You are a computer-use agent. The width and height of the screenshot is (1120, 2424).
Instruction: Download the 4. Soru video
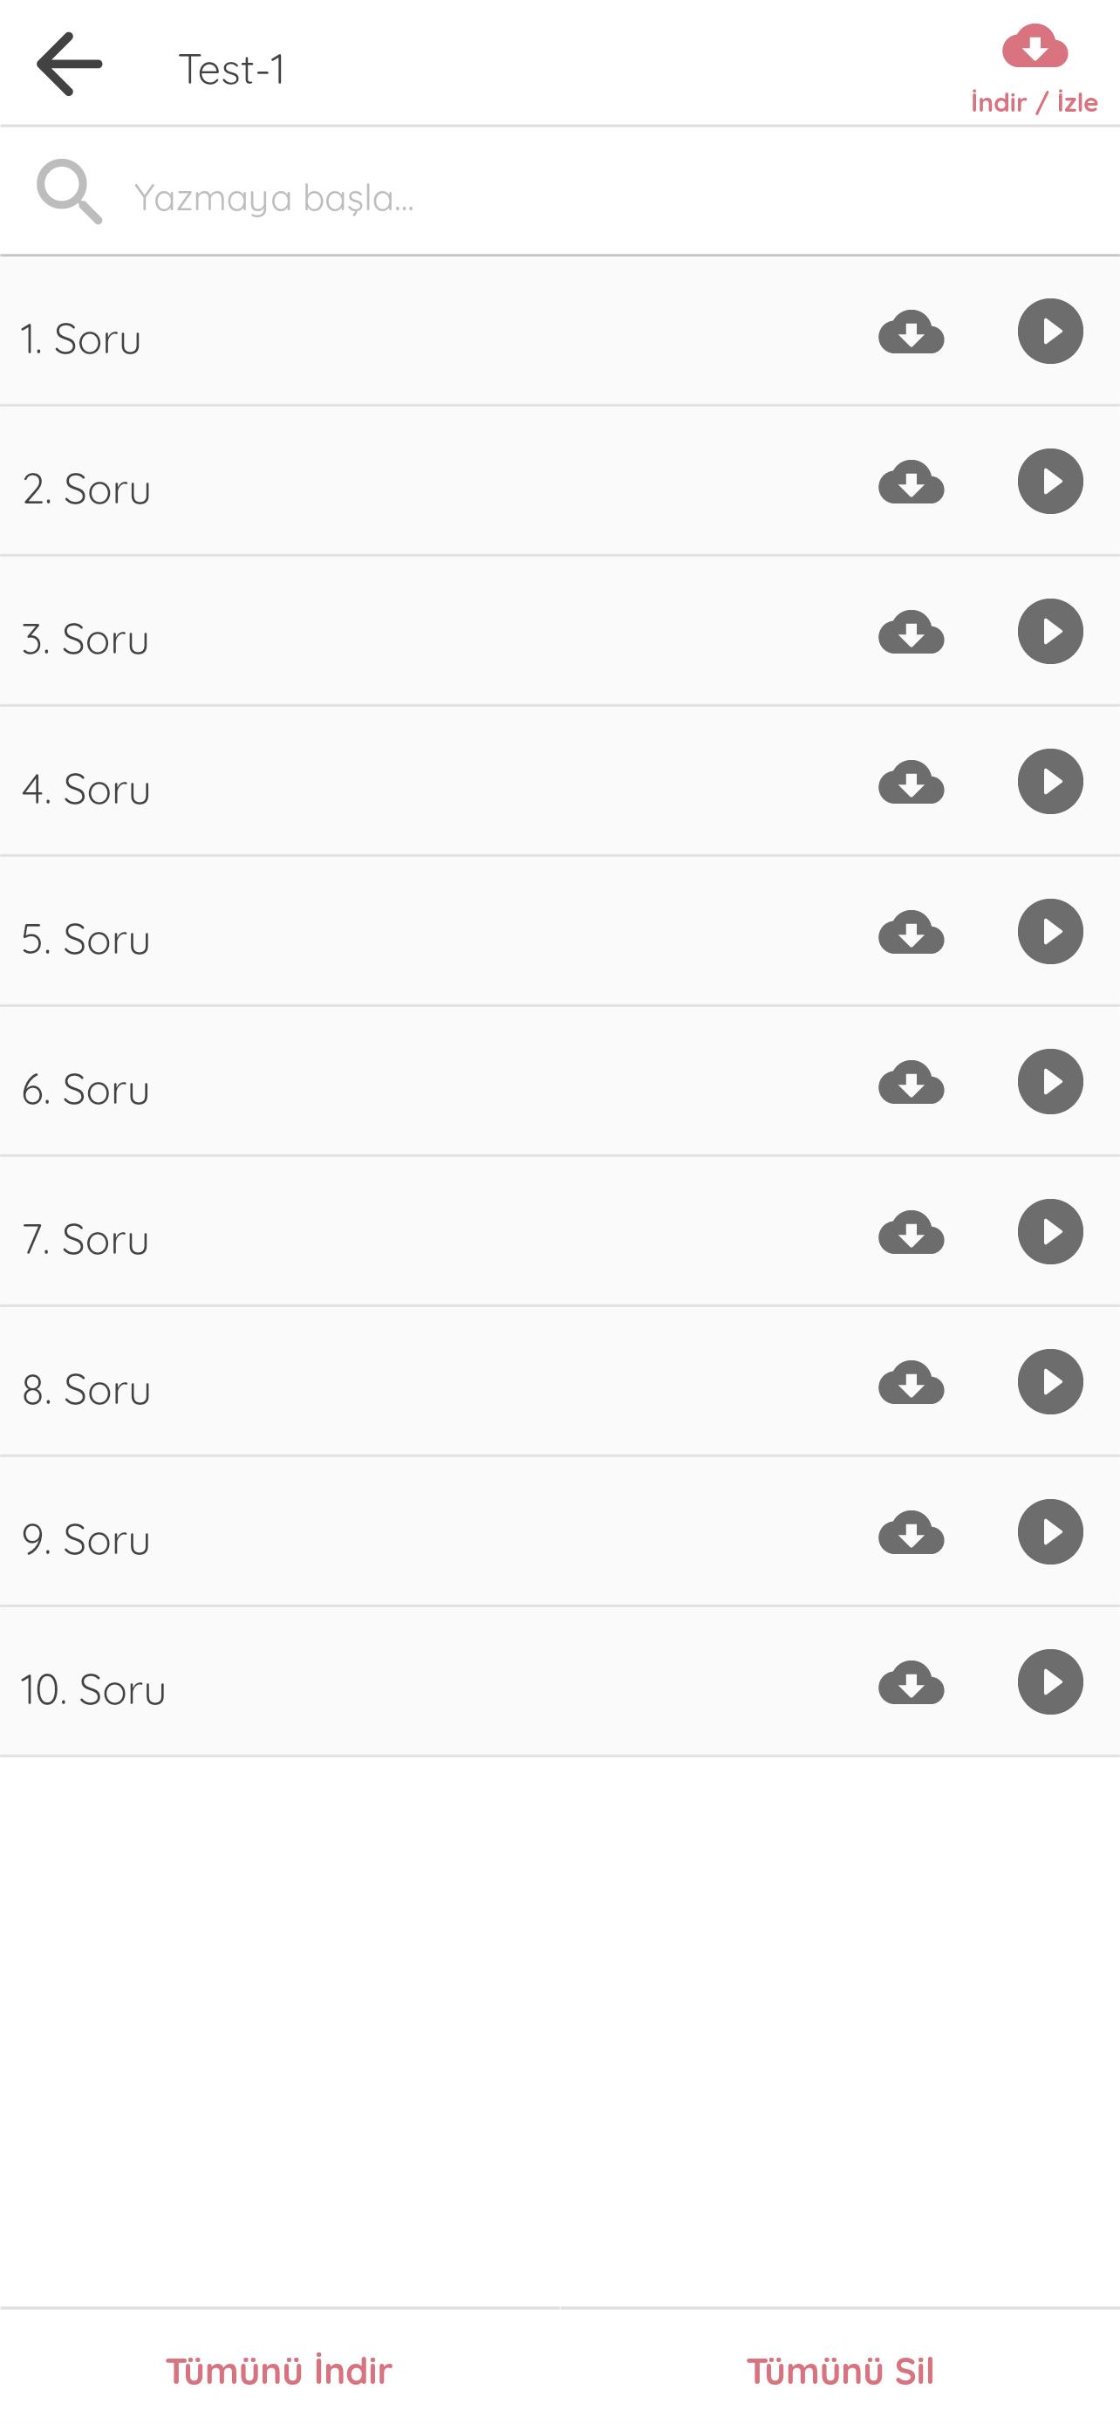(912, 782)
